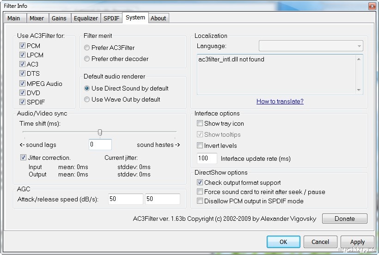The width and height of the screenshot is (379, 255).
Task: Open the About tab
Action: (x=159, y=18)
